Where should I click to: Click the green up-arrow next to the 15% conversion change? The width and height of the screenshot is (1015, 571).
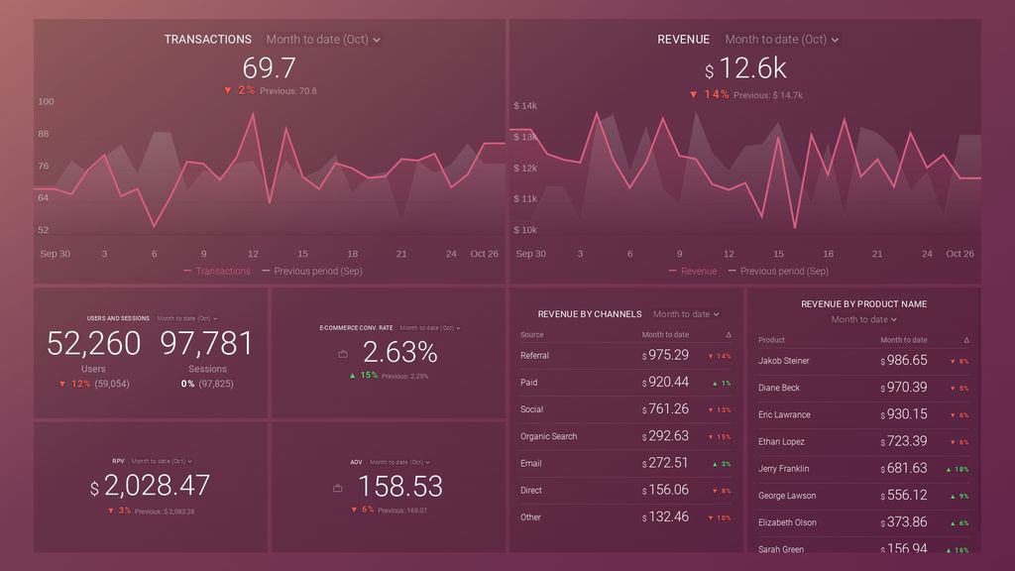pyautogui.click(x=353, y=376)
